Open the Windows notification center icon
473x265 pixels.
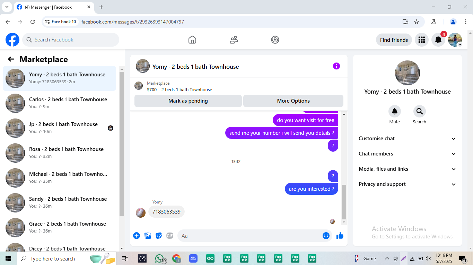463,258
